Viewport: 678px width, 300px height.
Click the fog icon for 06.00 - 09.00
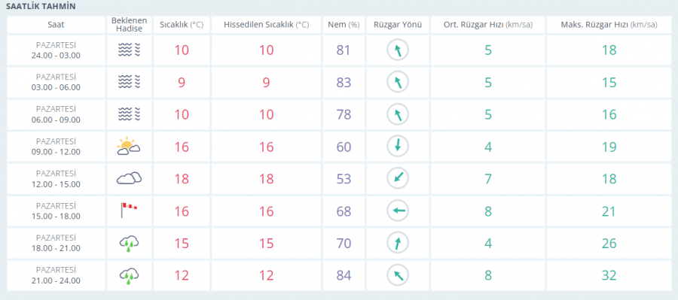tap(130, 114)
